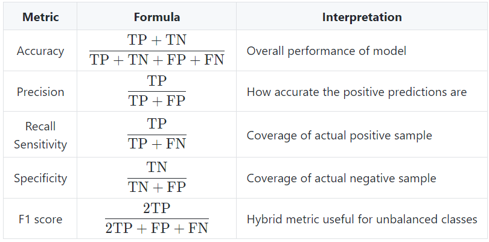The width and height of the screenshot is (489, 242).
Task: Click the denominator 2TP + FP + FN
Action: [157, 229]
